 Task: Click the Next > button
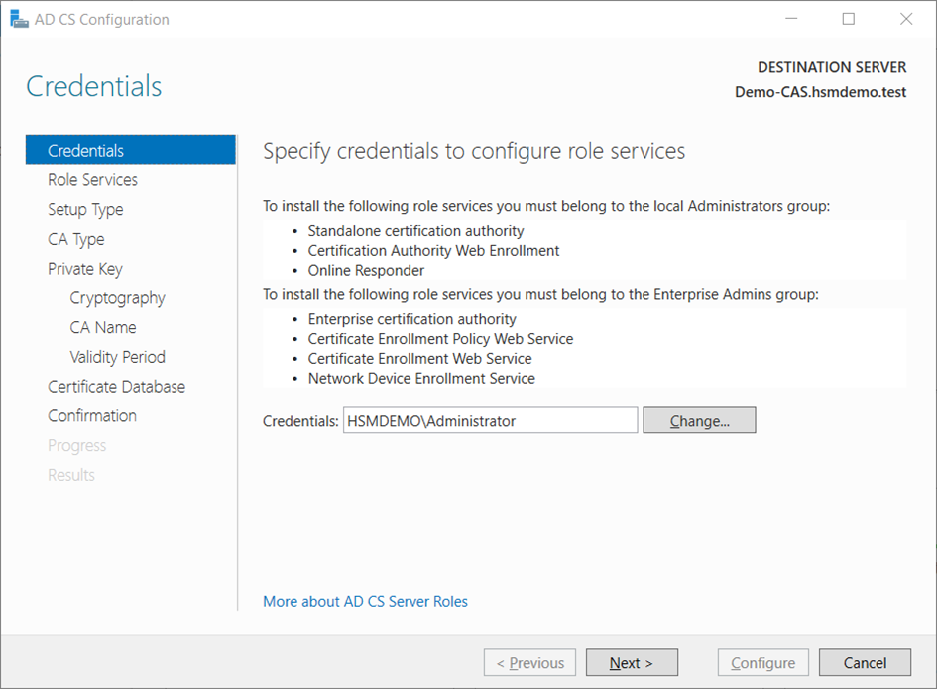pos(632,663)
